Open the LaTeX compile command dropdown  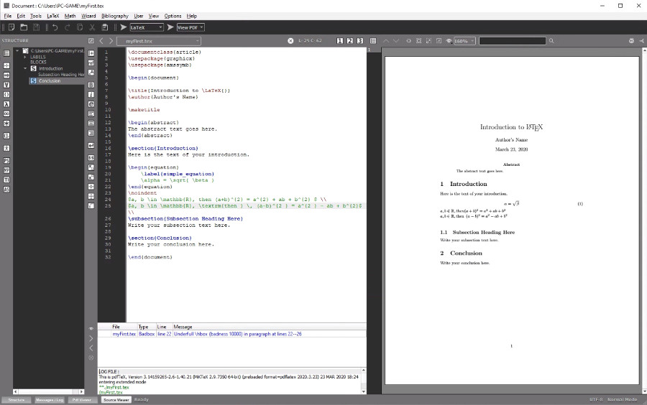click(146, 27)
